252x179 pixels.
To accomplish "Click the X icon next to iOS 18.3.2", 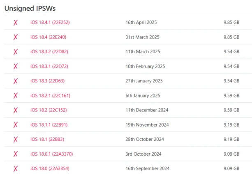I will click(x=16, y=52).
